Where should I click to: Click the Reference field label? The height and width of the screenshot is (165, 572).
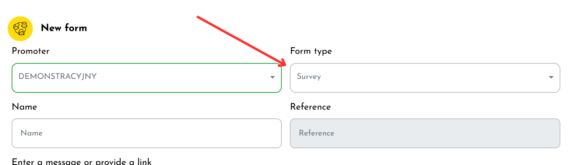[x=311, y=107]
